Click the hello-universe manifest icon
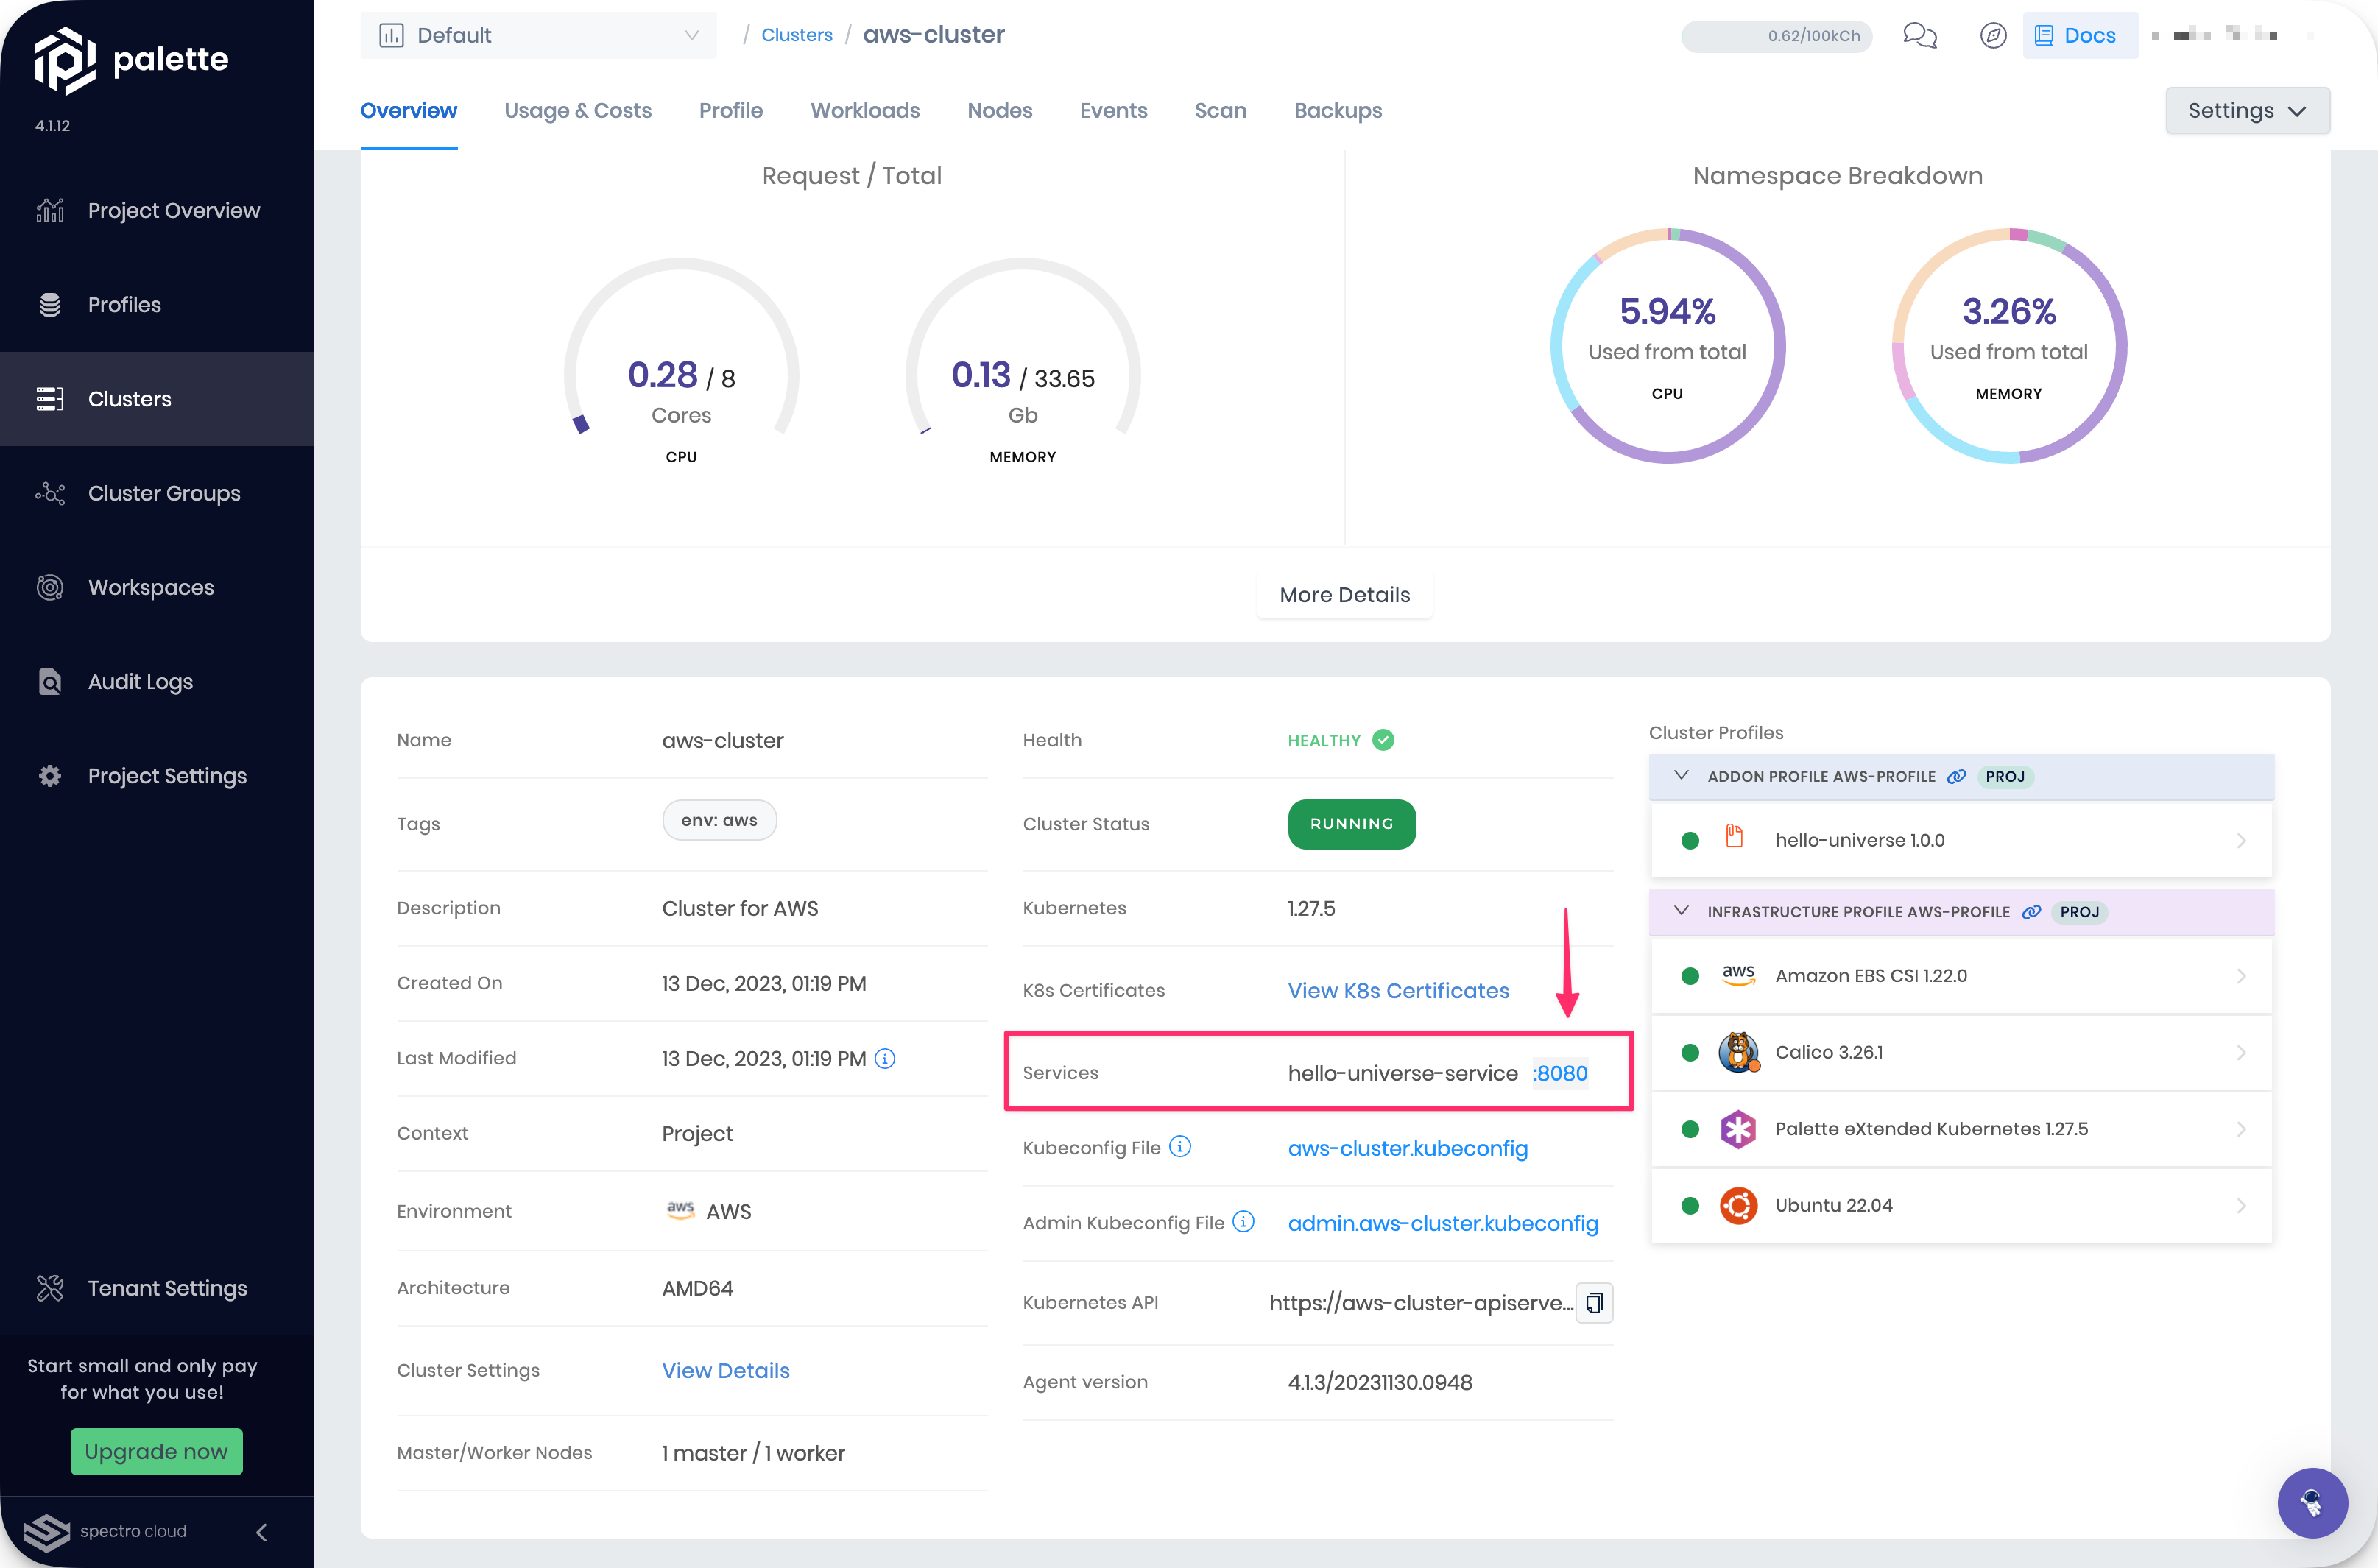The image size is (2378, 1568). click(1734, 836)
